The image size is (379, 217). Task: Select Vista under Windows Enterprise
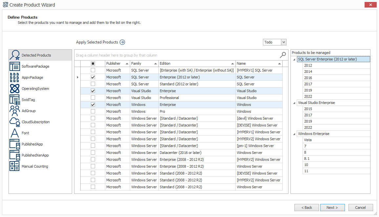336,140
